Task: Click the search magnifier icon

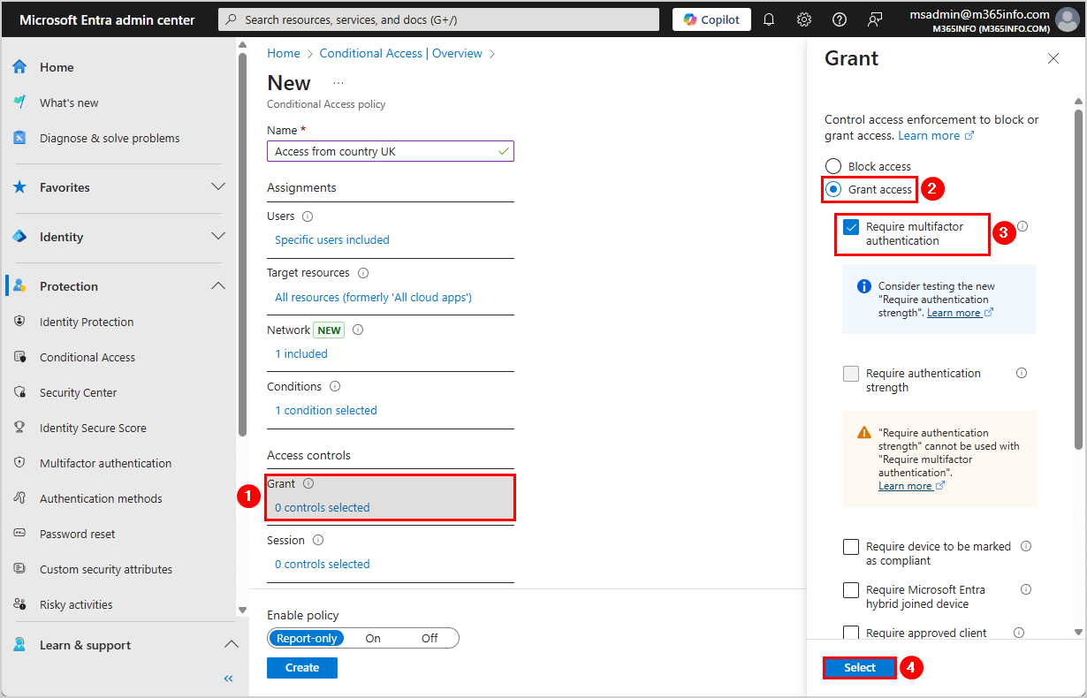Action: tap(232, 19)
